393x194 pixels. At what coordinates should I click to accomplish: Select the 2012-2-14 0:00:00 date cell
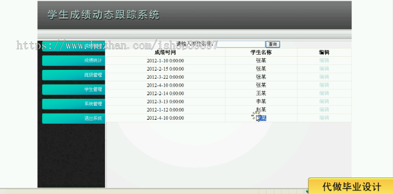point(165,94)
